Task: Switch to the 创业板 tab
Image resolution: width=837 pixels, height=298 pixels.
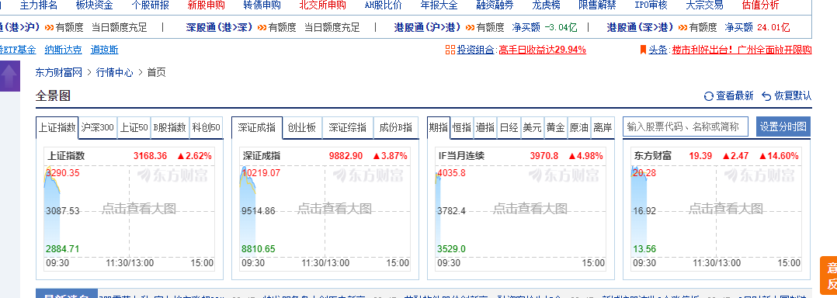Action: point(301,128)
